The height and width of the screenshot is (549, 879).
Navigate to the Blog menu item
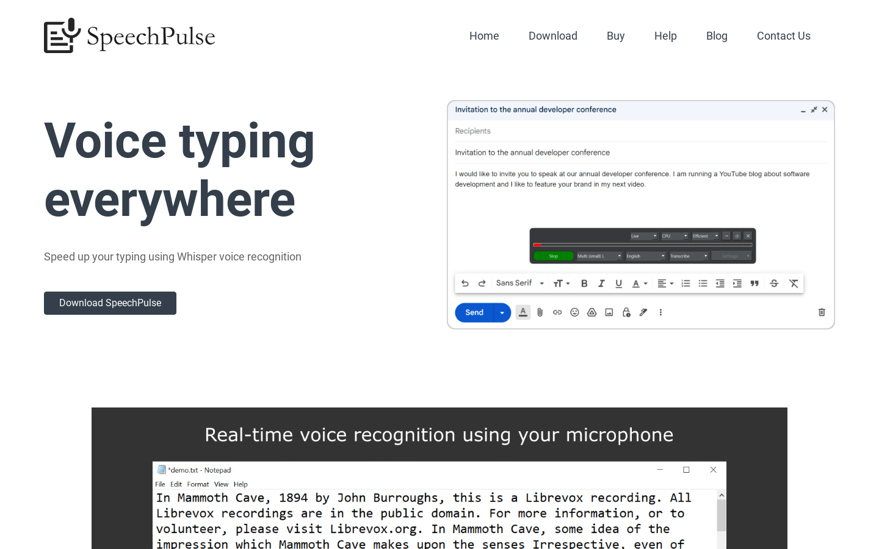[717, 35]
